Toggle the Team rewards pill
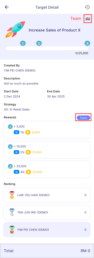 (x=83, y=118)
